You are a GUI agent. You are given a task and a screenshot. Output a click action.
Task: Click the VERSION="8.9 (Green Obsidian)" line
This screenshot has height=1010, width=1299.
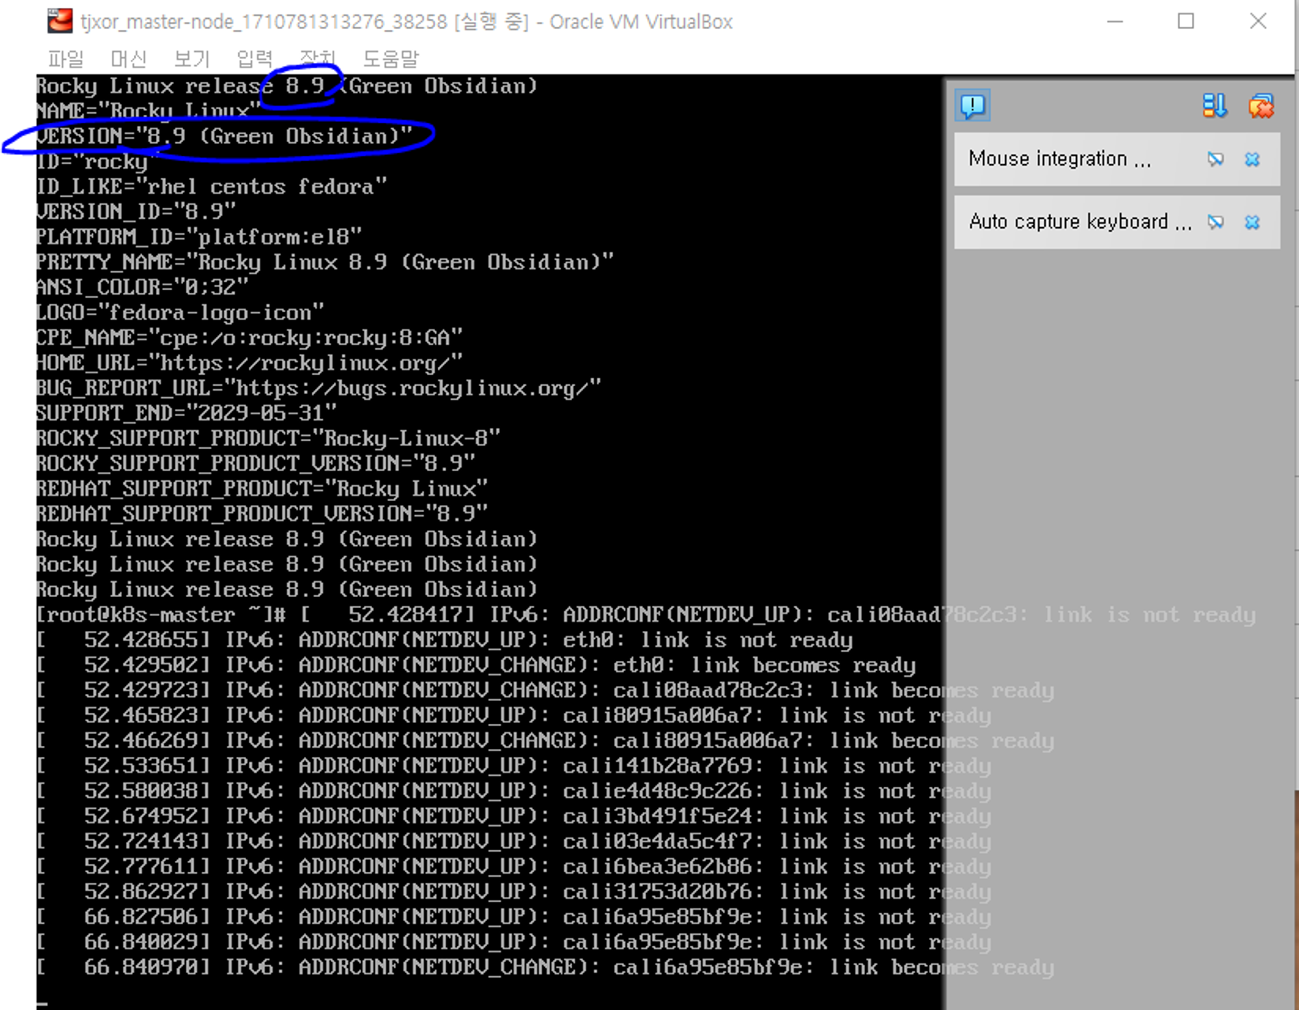(x=224, y=136)
